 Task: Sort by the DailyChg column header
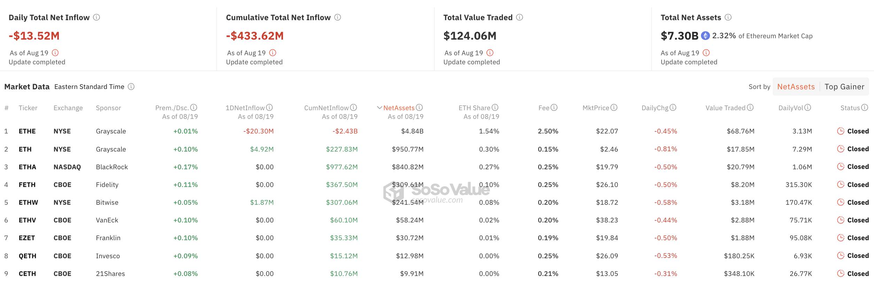(x=655, y=108)
